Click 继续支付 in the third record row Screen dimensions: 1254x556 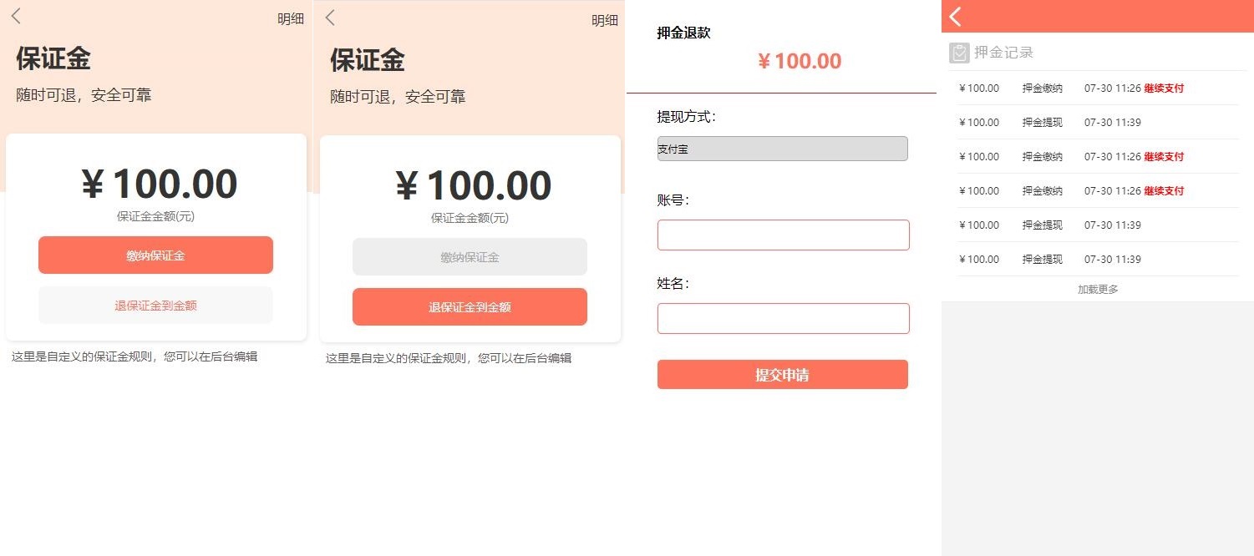point(1164,157)
